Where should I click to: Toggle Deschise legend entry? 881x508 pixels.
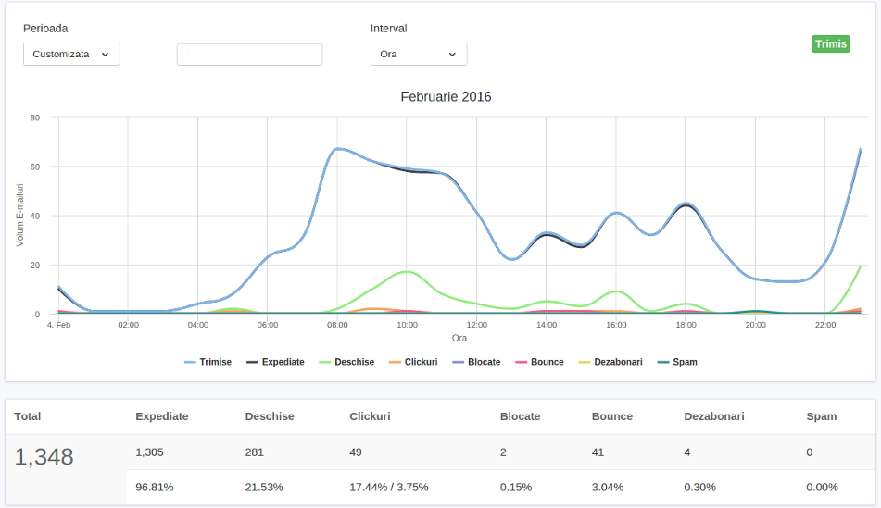(346, 362)
